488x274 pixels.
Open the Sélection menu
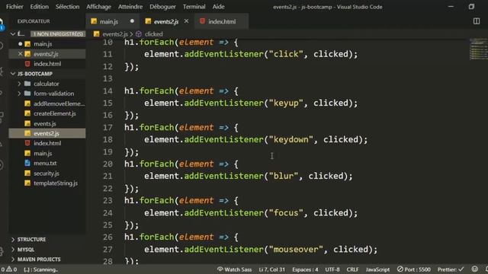[x=67, y=7]
